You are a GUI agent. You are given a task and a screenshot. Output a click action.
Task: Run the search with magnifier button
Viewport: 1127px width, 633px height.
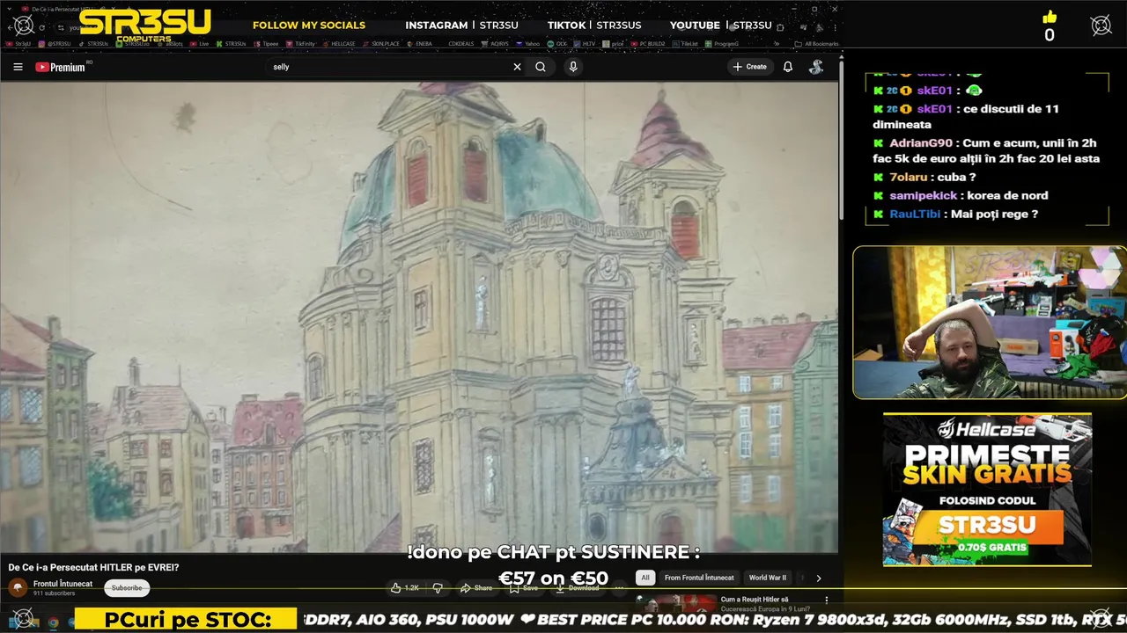pos(541,67)
